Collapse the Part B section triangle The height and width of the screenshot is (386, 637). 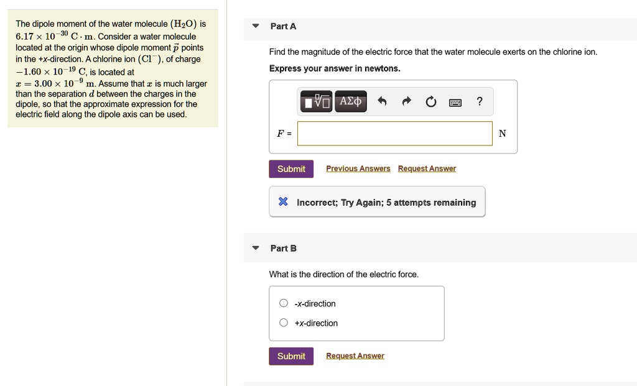point(256,248)
